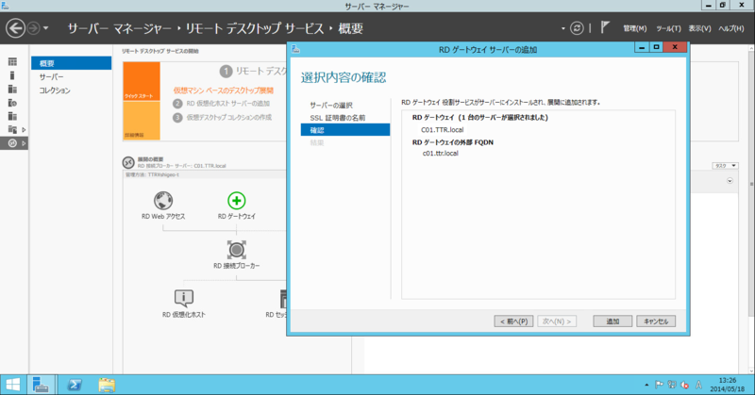Screen dimensions: 755x395
Task: Expand the arrow beside the sixth sidebar icon
Action: pos(24,129)
